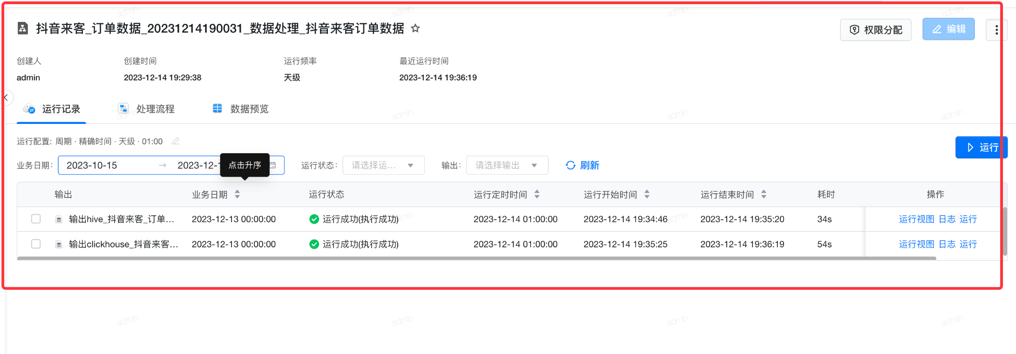This screenshot has height=354, width=1016.
Task: Click the blue 运行 button
Action: click(981, 148)
